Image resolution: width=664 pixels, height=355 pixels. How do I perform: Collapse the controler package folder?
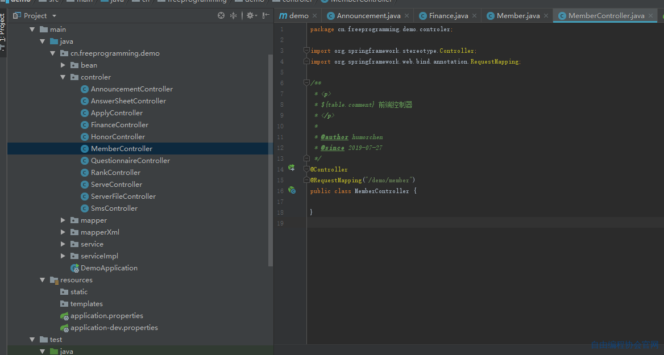coord(63,77)
